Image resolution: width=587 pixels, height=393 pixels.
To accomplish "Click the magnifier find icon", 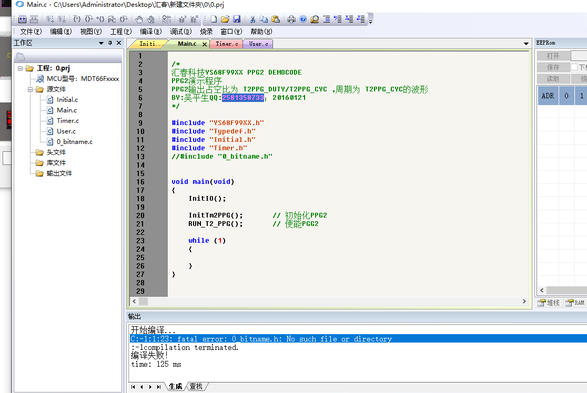I will 315,19.
